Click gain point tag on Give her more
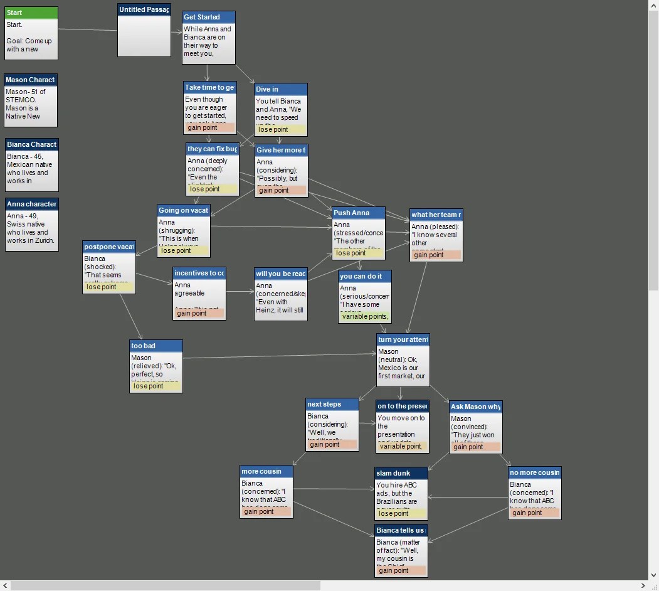Image resolution: width=659 pixels, height=591 pixels. pos(282,190)
